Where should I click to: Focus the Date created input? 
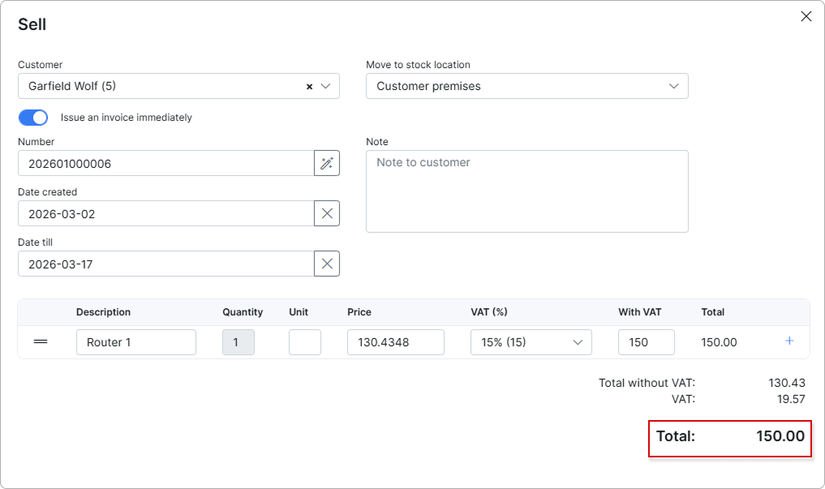pos(165,213)
